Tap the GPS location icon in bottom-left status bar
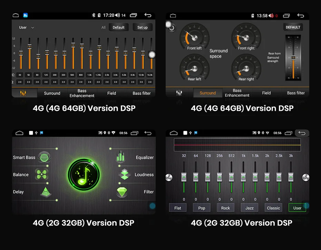 105,133
